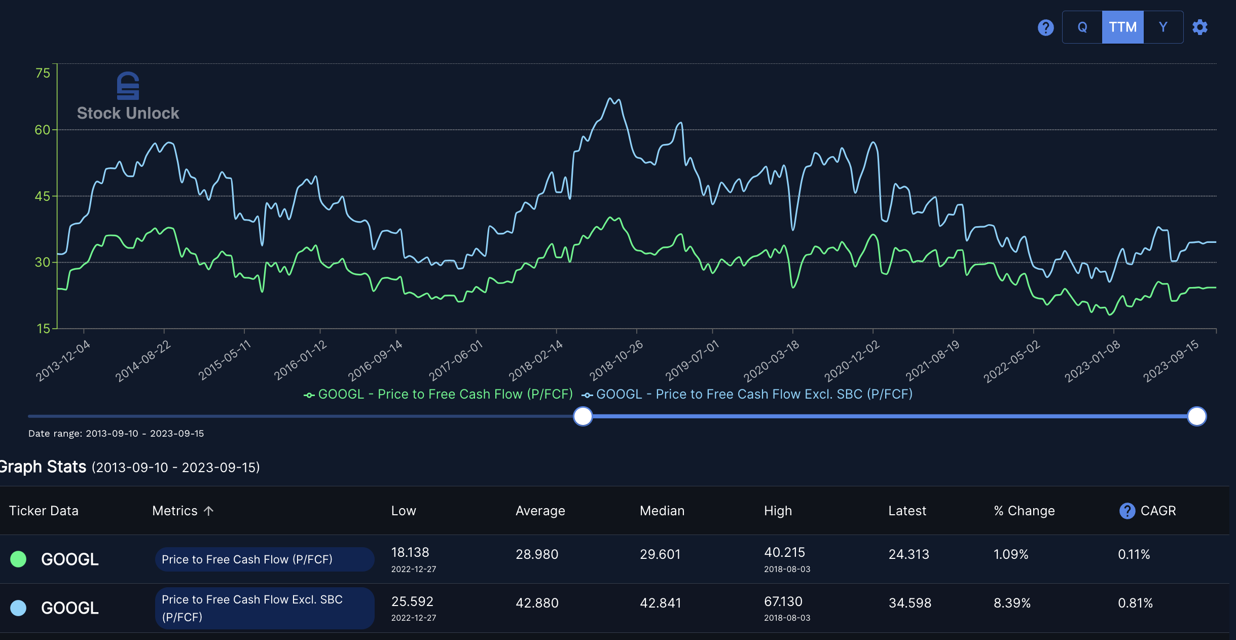Click the Average value 42.880

537,603
